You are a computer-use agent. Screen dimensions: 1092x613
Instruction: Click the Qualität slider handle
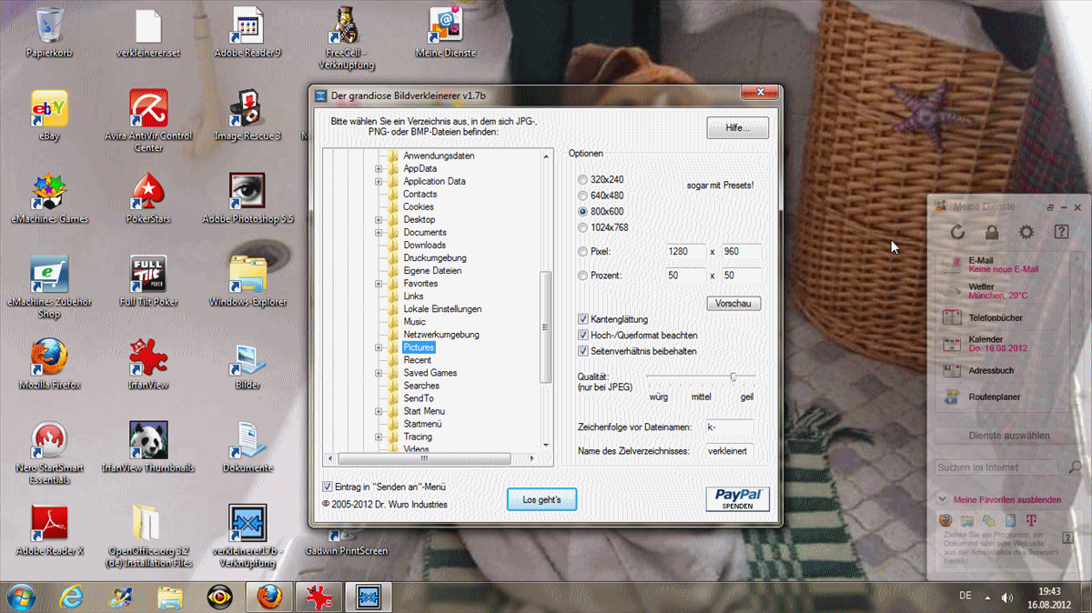[733, 377]
